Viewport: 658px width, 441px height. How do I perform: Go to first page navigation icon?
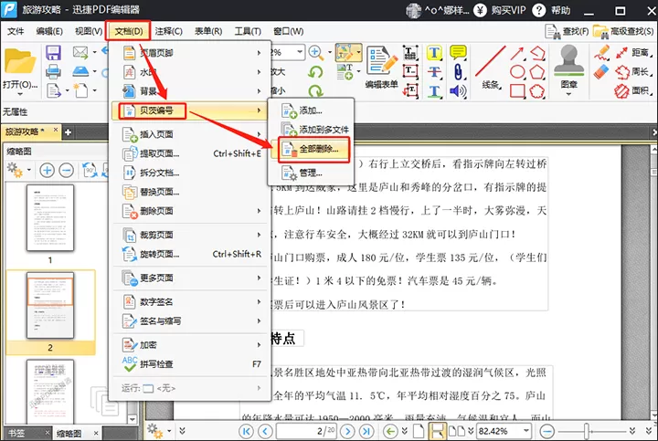click(246, 431)
